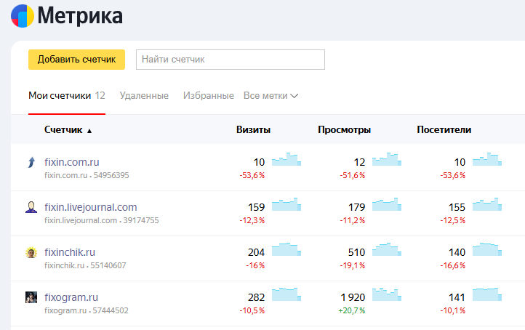Screen dimensions: 525x330
Task: Switch to the Удаленные tab
Action: click(x=144, y=96)
